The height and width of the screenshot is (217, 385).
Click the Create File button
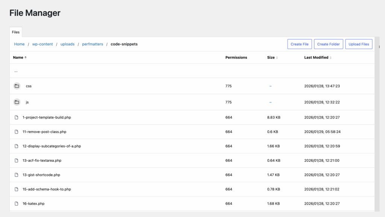[x=299, y=44]
